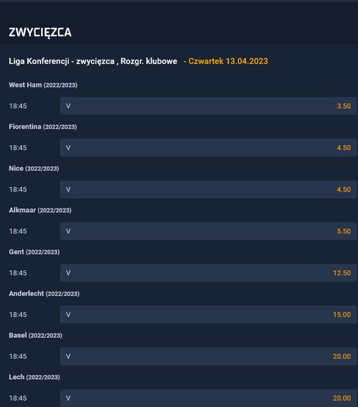Add Alkmaar 5.50 odds to betslip
Screen dimensions: 358x407
208,231
